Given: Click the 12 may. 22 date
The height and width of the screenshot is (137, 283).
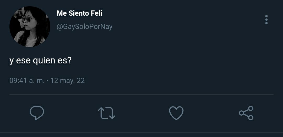Looking at the screenshot, I should pyautogui.click(x=67, y=80).
